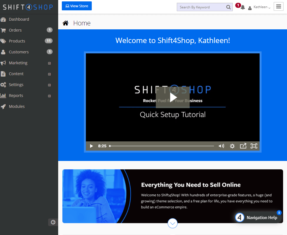Click the Reports bar chart icon
287x235 pixels.
click(3, 96)
